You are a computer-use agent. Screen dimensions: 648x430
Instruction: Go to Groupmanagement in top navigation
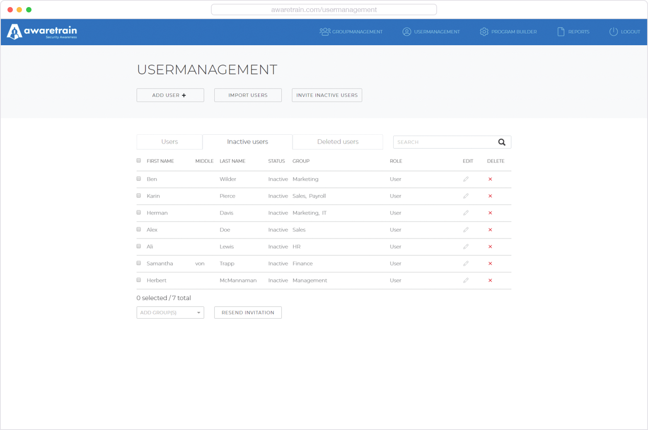point(351,32)
